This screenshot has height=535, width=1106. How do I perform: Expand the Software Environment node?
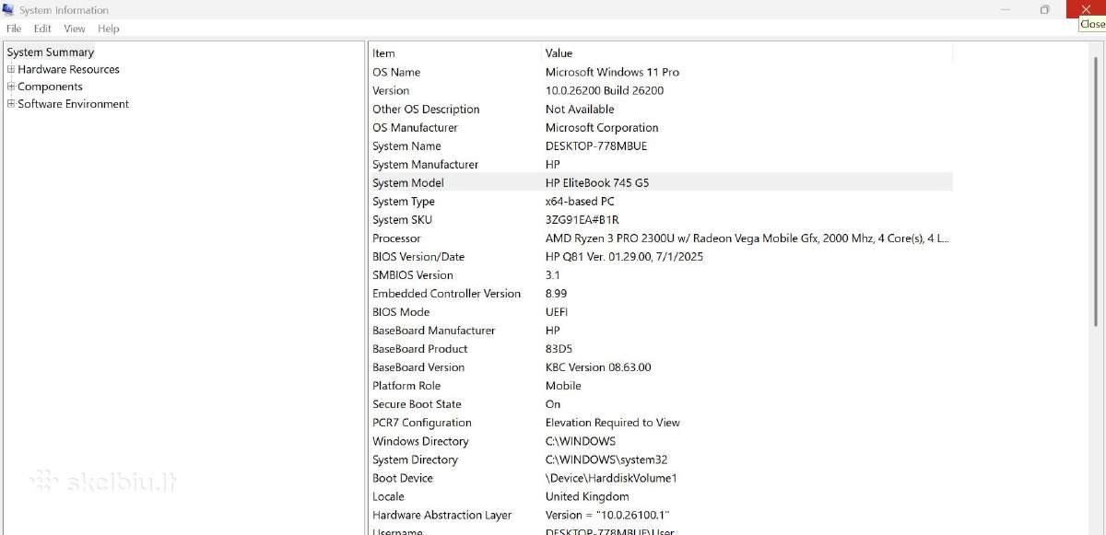coord(11,104)
